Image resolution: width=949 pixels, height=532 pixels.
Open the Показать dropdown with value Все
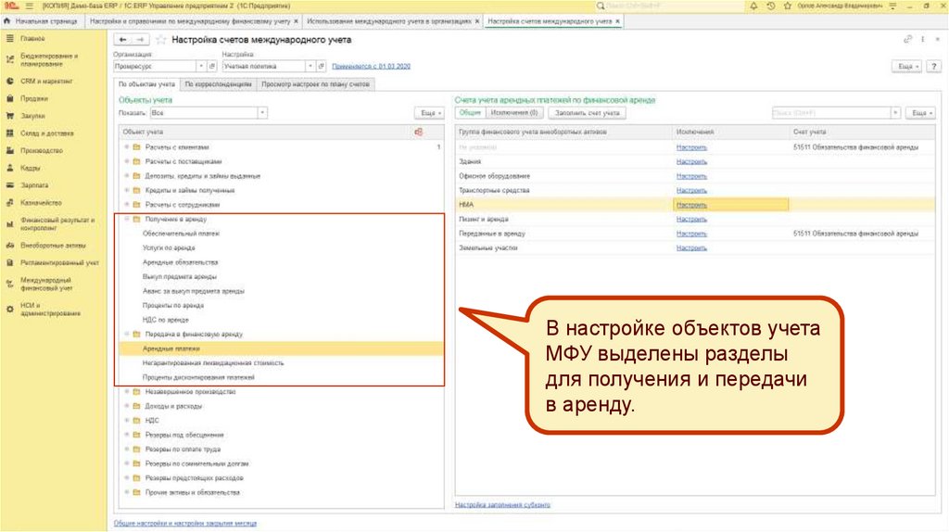(x=262, y=112)
